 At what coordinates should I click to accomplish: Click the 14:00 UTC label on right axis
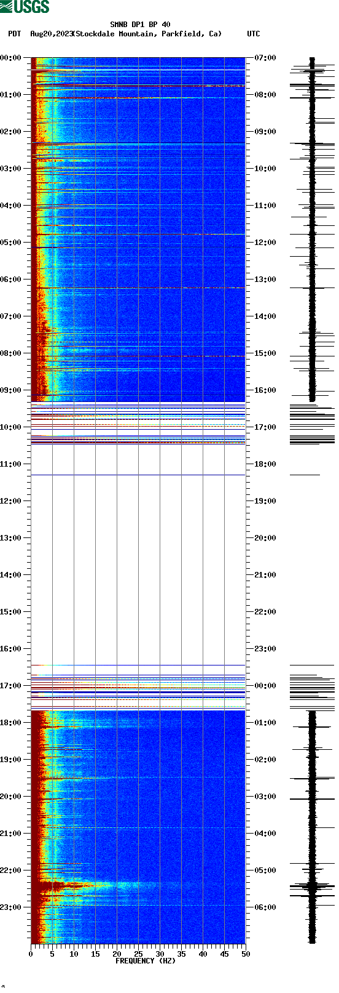(x=265, y=316)
